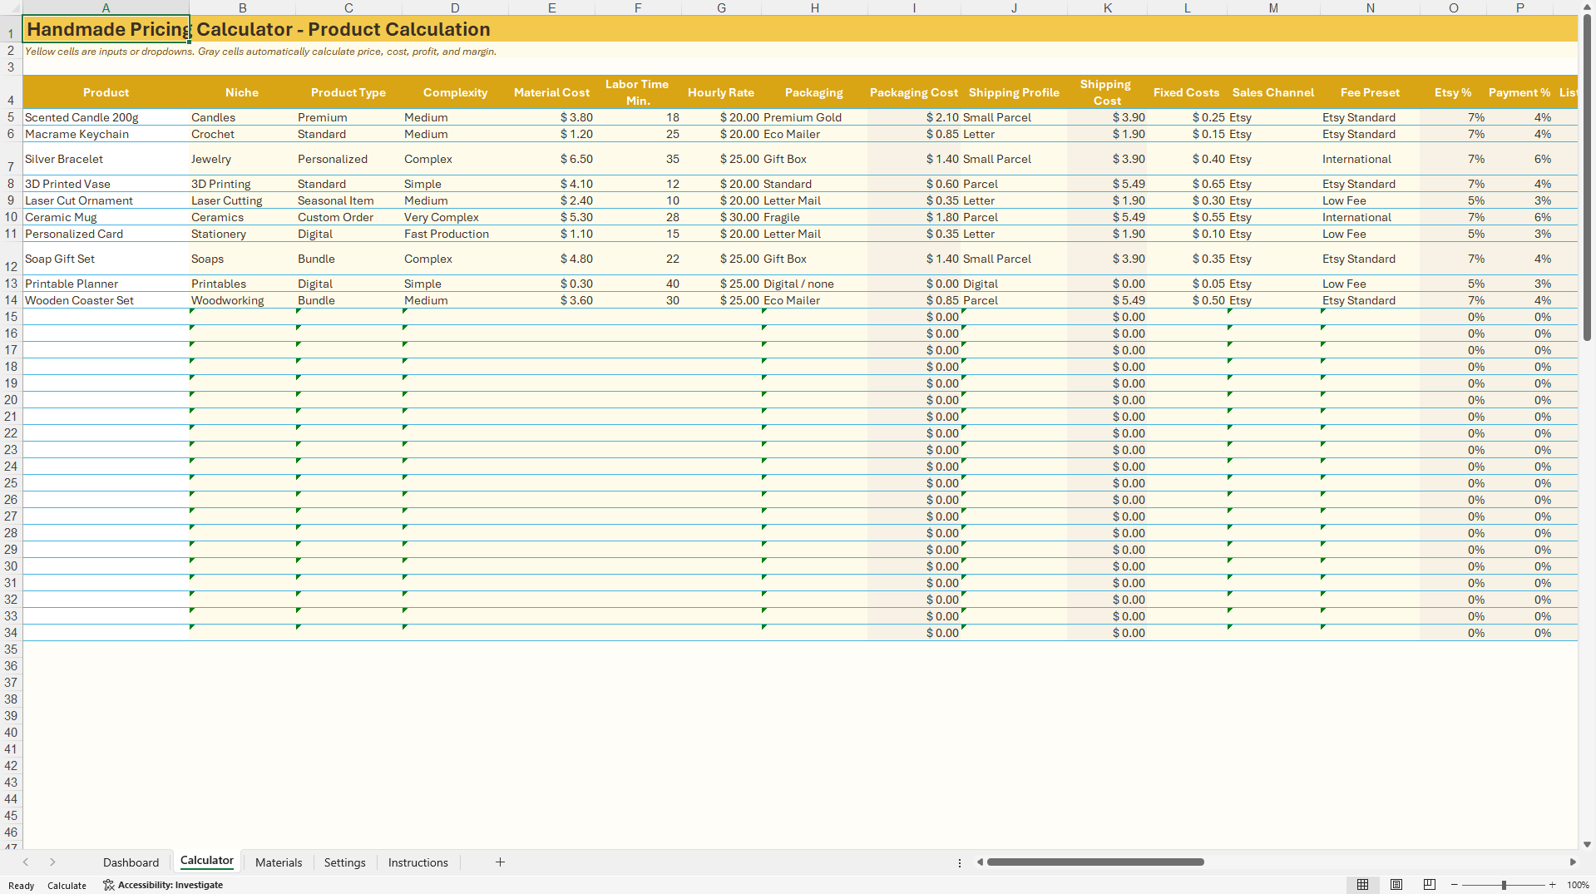Click the Seasonal Item product type cell
Image resolution: width=1596 pixels, height=894 pixels.
(x=348, y=200)
